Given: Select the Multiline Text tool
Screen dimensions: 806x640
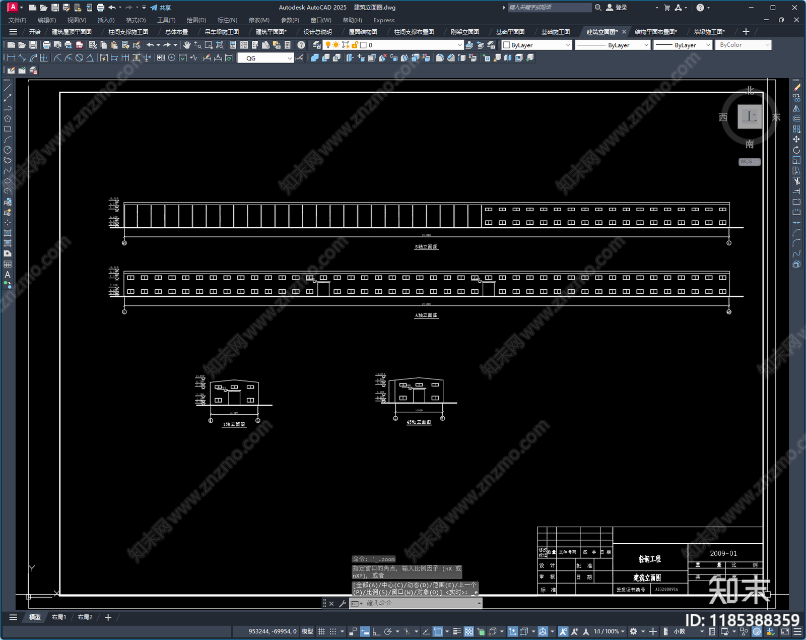Looking at the screenshot, I should 8,275.
